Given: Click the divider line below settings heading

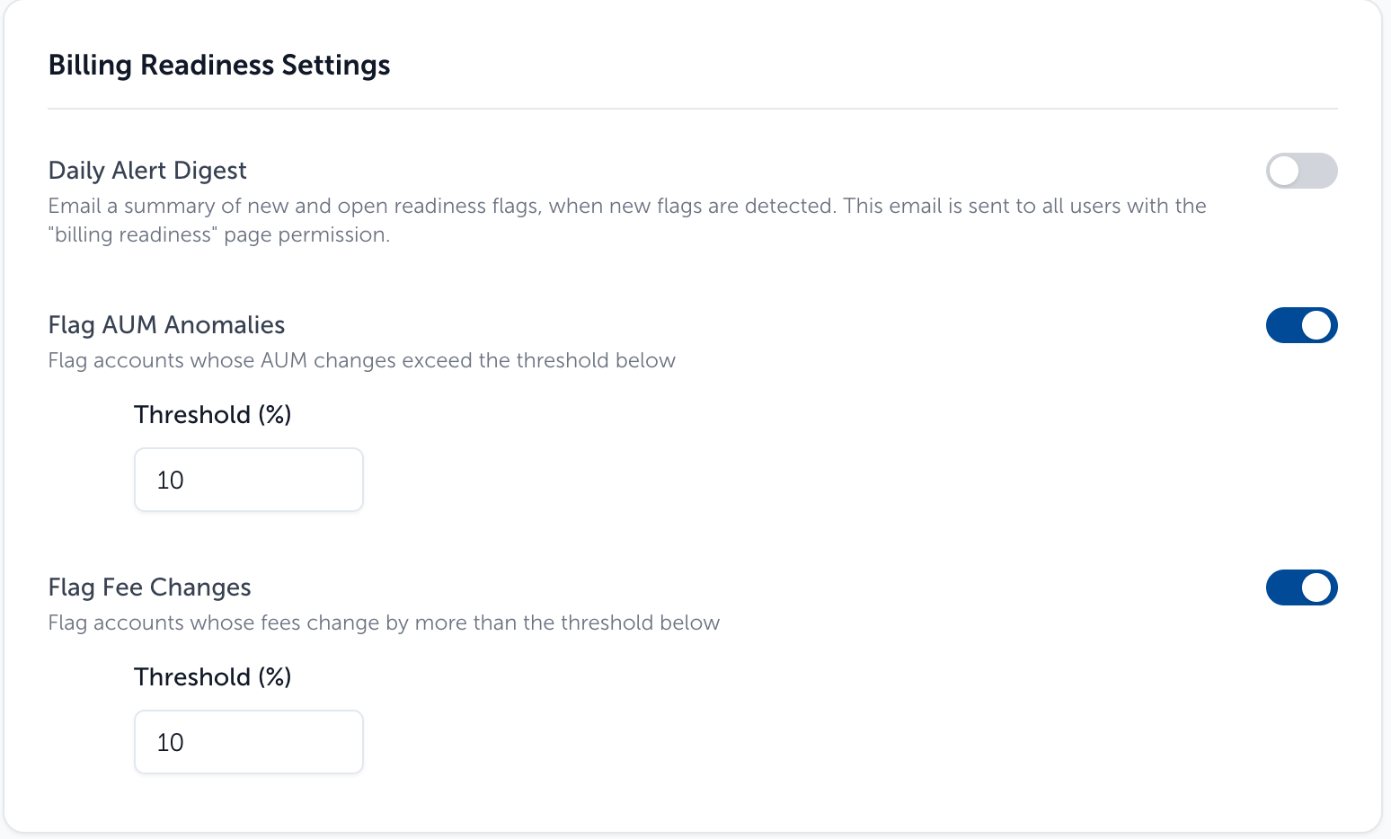Looking at the screenshot, I should click(x=693, y=109).
